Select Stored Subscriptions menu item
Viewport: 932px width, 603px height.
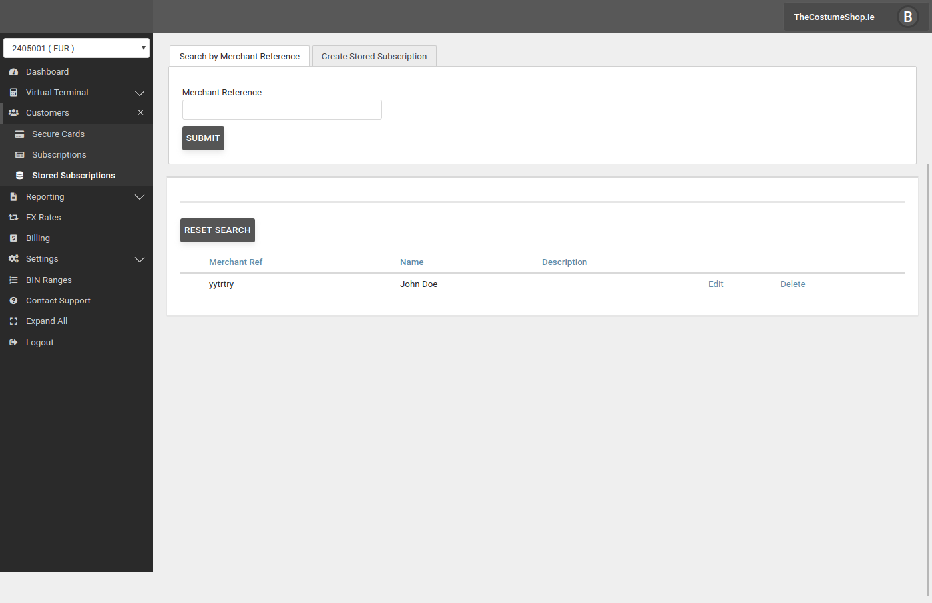(x=73, y=176)
